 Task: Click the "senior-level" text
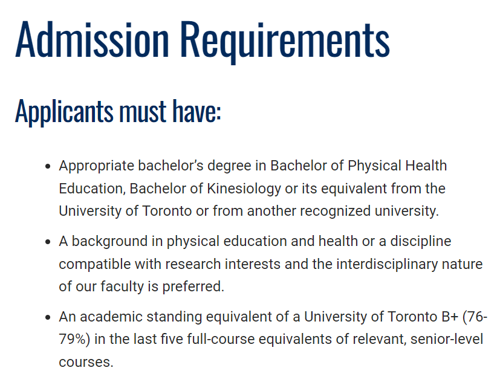(447, 340)
